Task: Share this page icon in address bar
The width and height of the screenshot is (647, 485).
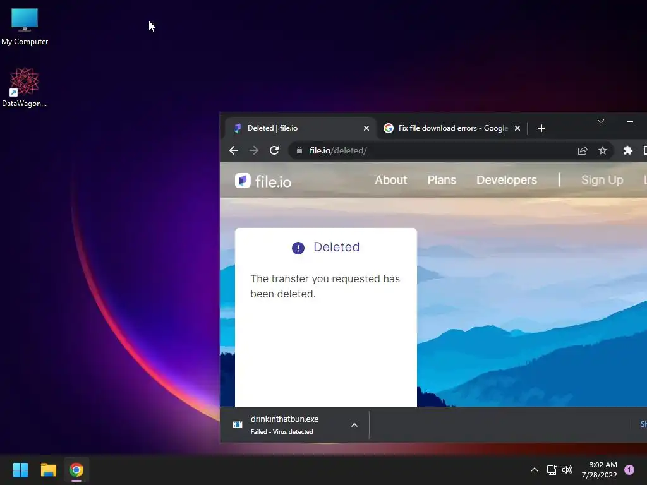Action: [582, 150]
